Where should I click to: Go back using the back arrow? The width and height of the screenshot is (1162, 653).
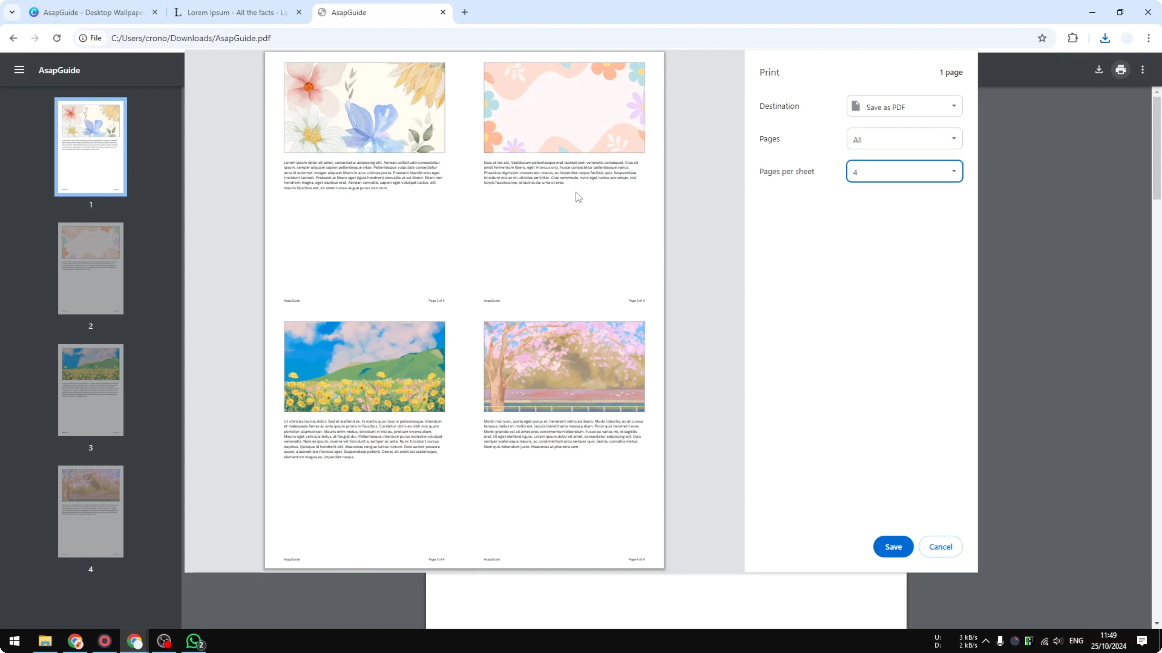tap(13, 38)
